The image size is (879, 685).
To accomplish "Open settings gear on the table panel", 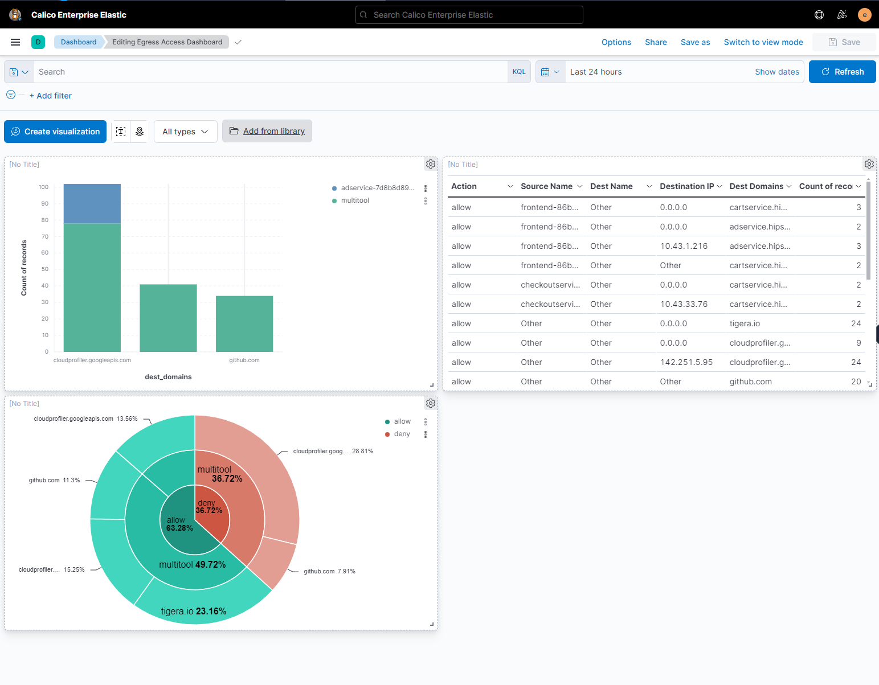I will point(869,164).
